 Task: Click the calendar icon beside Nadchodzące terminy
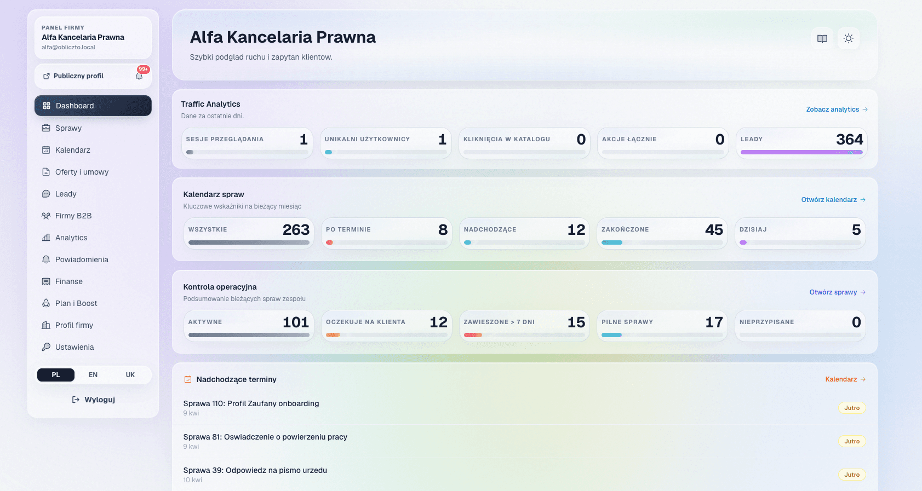click(x=188, y=379)
